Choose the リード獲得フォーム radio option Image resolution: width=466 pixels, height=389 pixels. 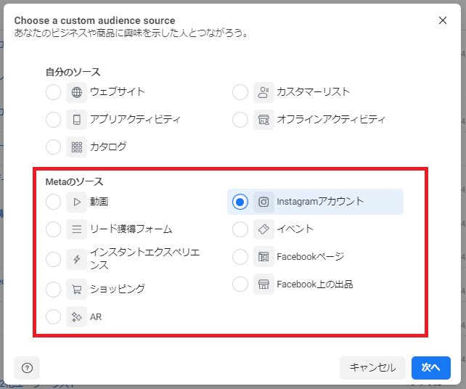(53, 229)
